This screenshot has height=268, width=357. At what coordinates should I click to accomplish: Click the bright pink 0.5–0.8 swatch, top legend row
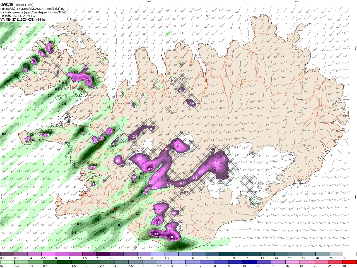(x=48, y=254)
